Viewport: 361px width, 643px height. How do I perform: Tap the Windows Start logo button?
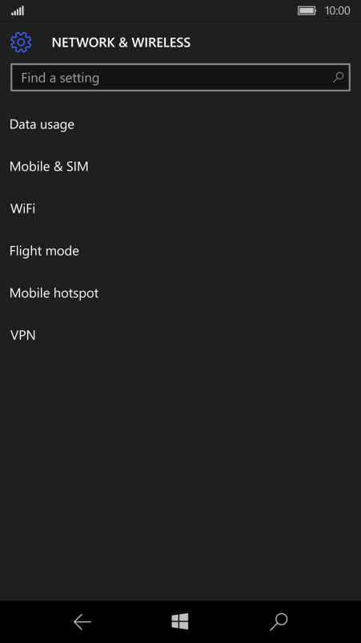(x=180, y=621)
